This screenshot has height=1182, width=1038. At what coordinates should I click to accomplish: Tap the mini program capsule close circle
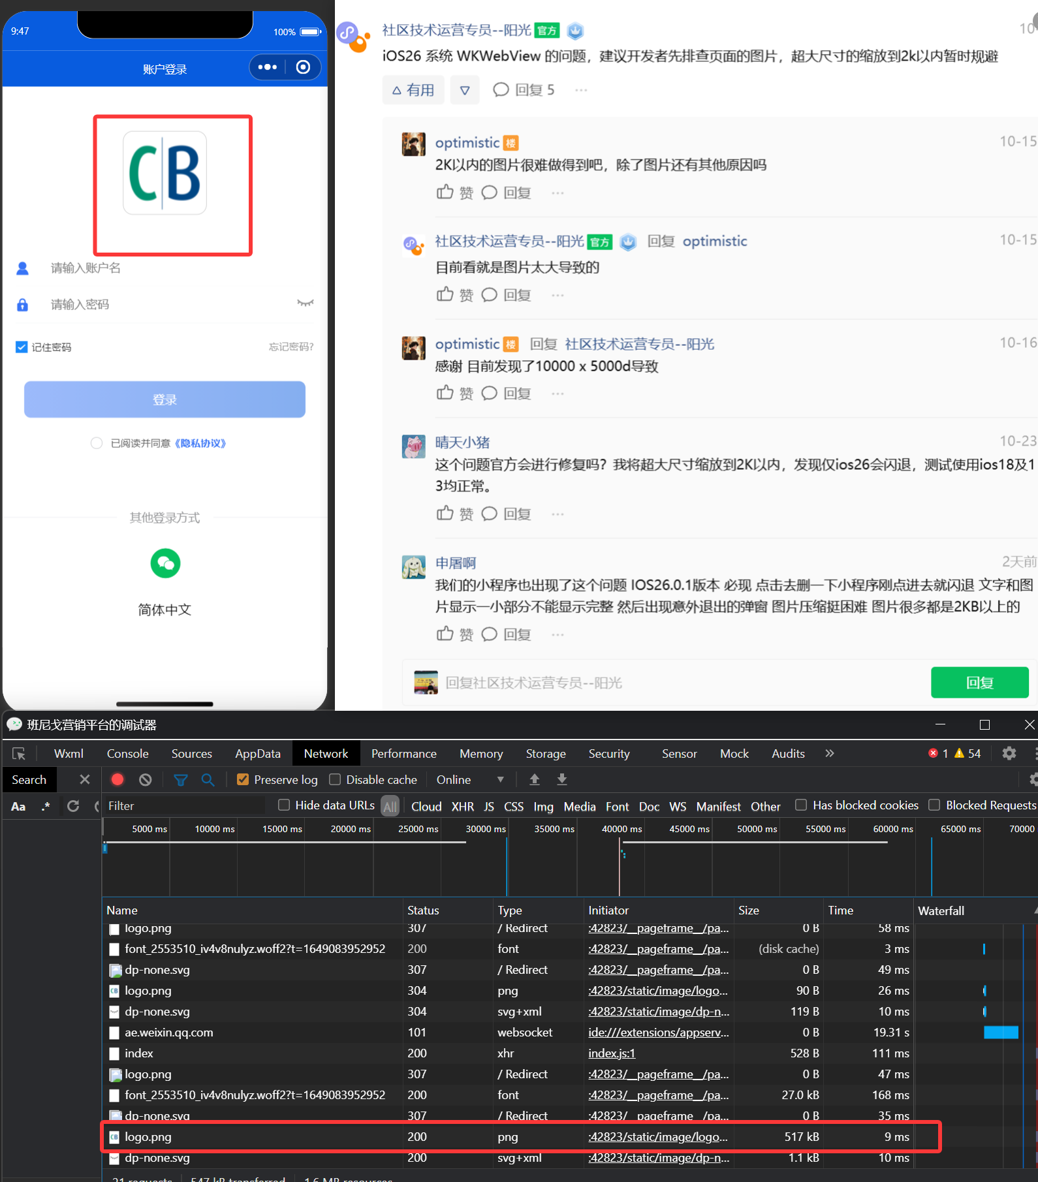point(303,67)
